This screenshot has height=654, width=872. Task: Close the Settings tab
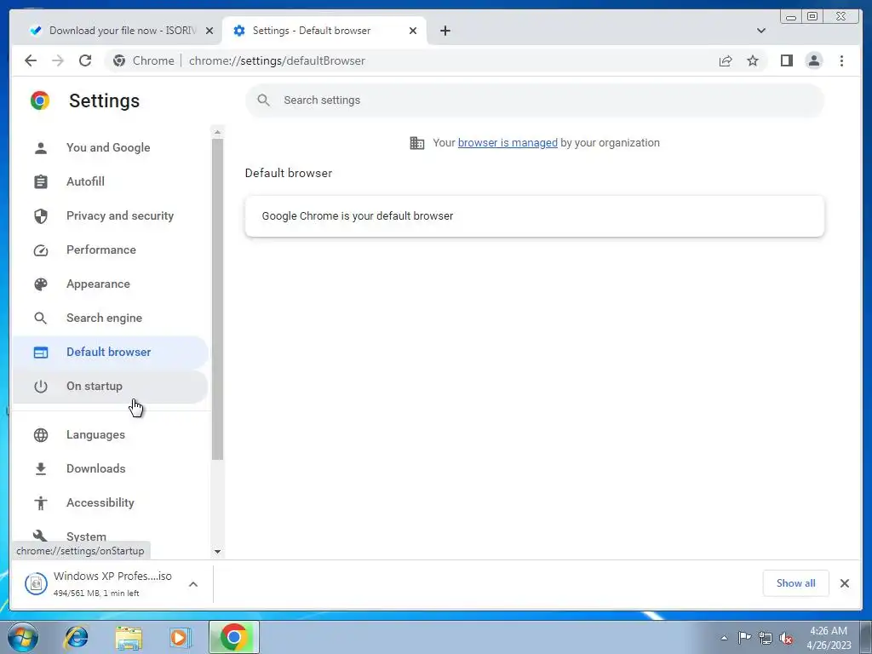[413, 31]
